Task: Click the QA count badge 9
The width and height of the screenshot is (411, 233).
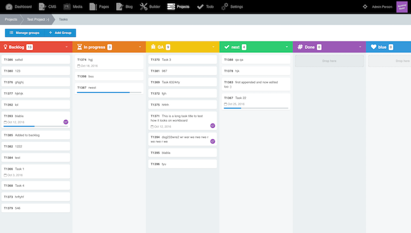Action: (x=168, y=47)
